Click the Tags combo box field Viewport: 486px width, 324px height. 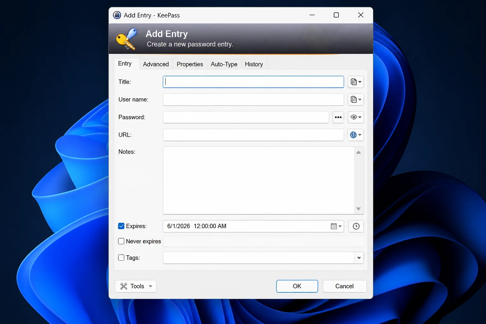pos(259,258)
